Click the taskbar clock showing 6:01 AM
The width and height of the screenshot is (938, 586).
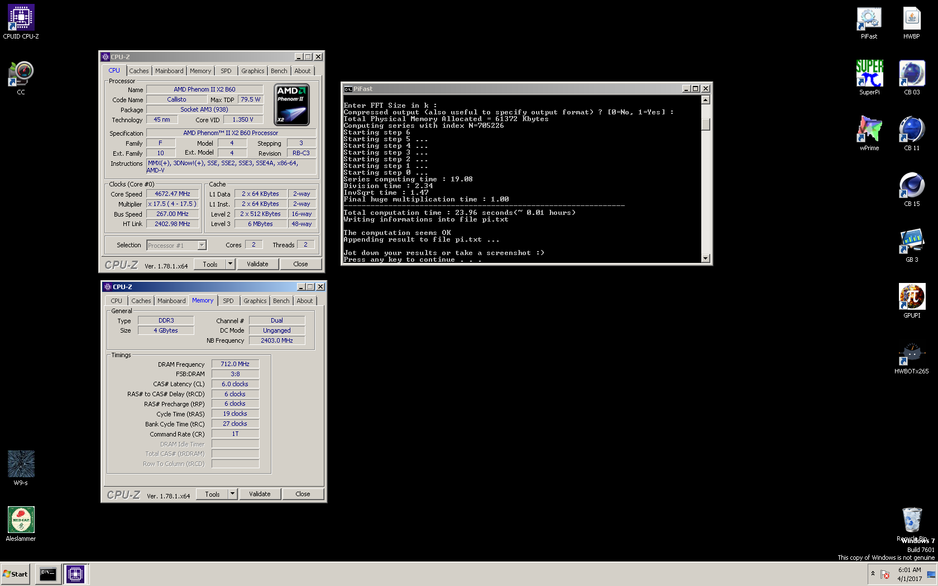[x=910, y=574]
